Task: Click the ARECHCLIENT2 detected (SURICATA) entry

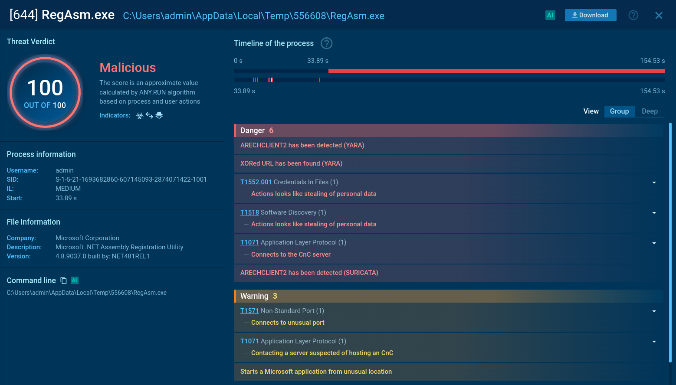Action: [x=309, y=273]
